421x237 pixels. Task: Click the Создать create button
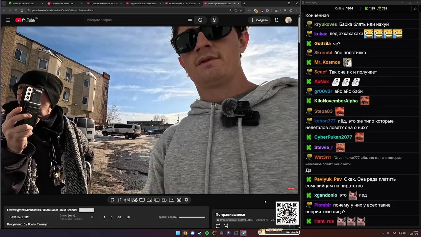click(259, 20)
